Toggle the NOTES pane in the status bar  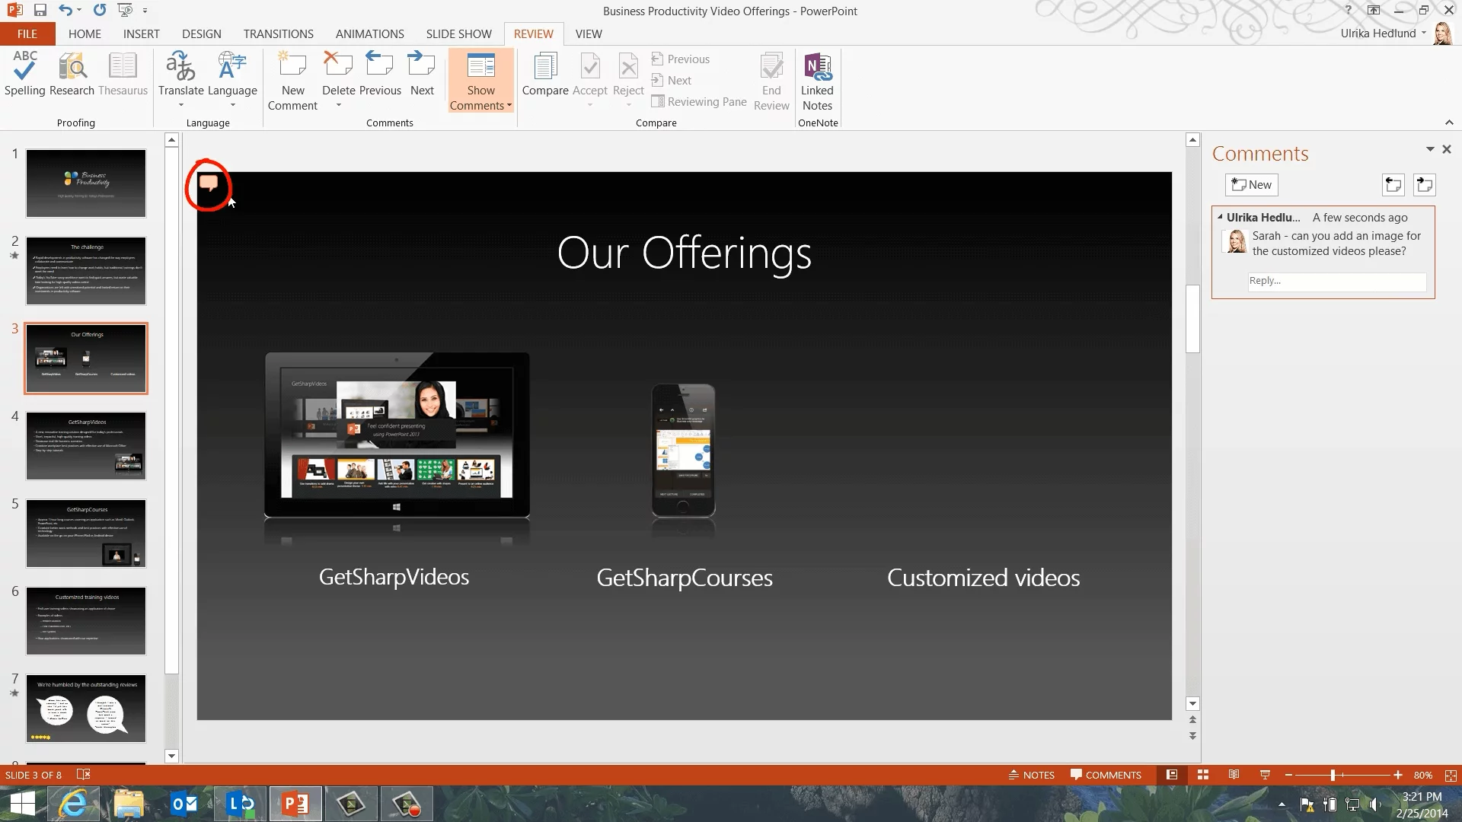click(1032, 775)
